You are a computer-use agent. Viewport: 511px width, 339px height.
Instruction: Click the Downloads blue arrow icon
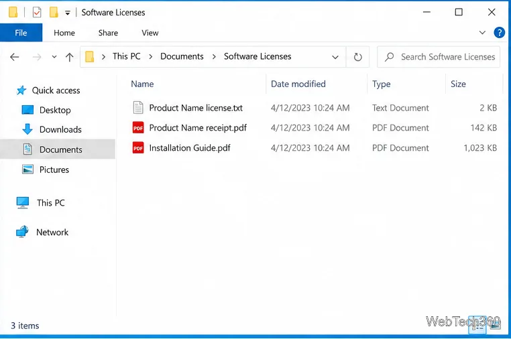point(27,129)
